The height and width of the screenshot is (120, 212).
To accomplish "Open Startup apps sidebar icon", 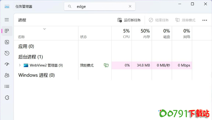I will click(7, 64).
